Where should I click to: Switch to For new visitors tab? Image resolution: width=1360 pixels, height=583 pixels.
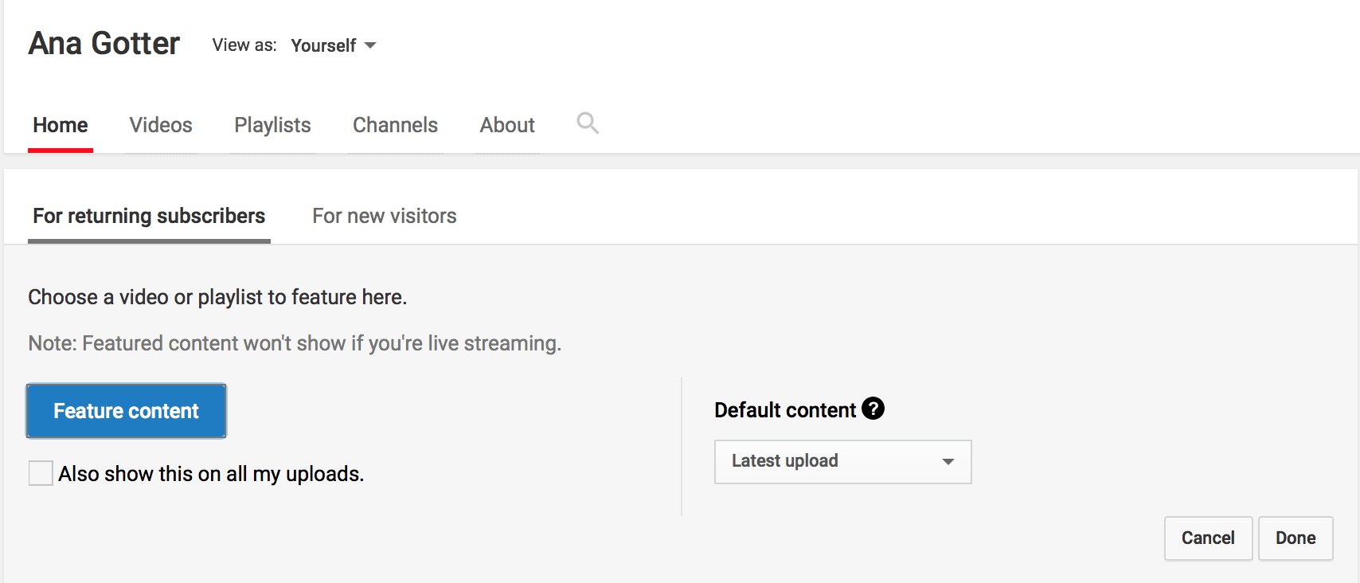pos(385,217)
